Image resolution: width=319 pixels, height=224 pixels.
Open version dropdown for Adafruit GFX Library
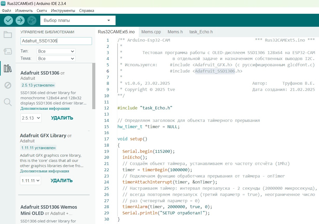click(x=30, y=181)
